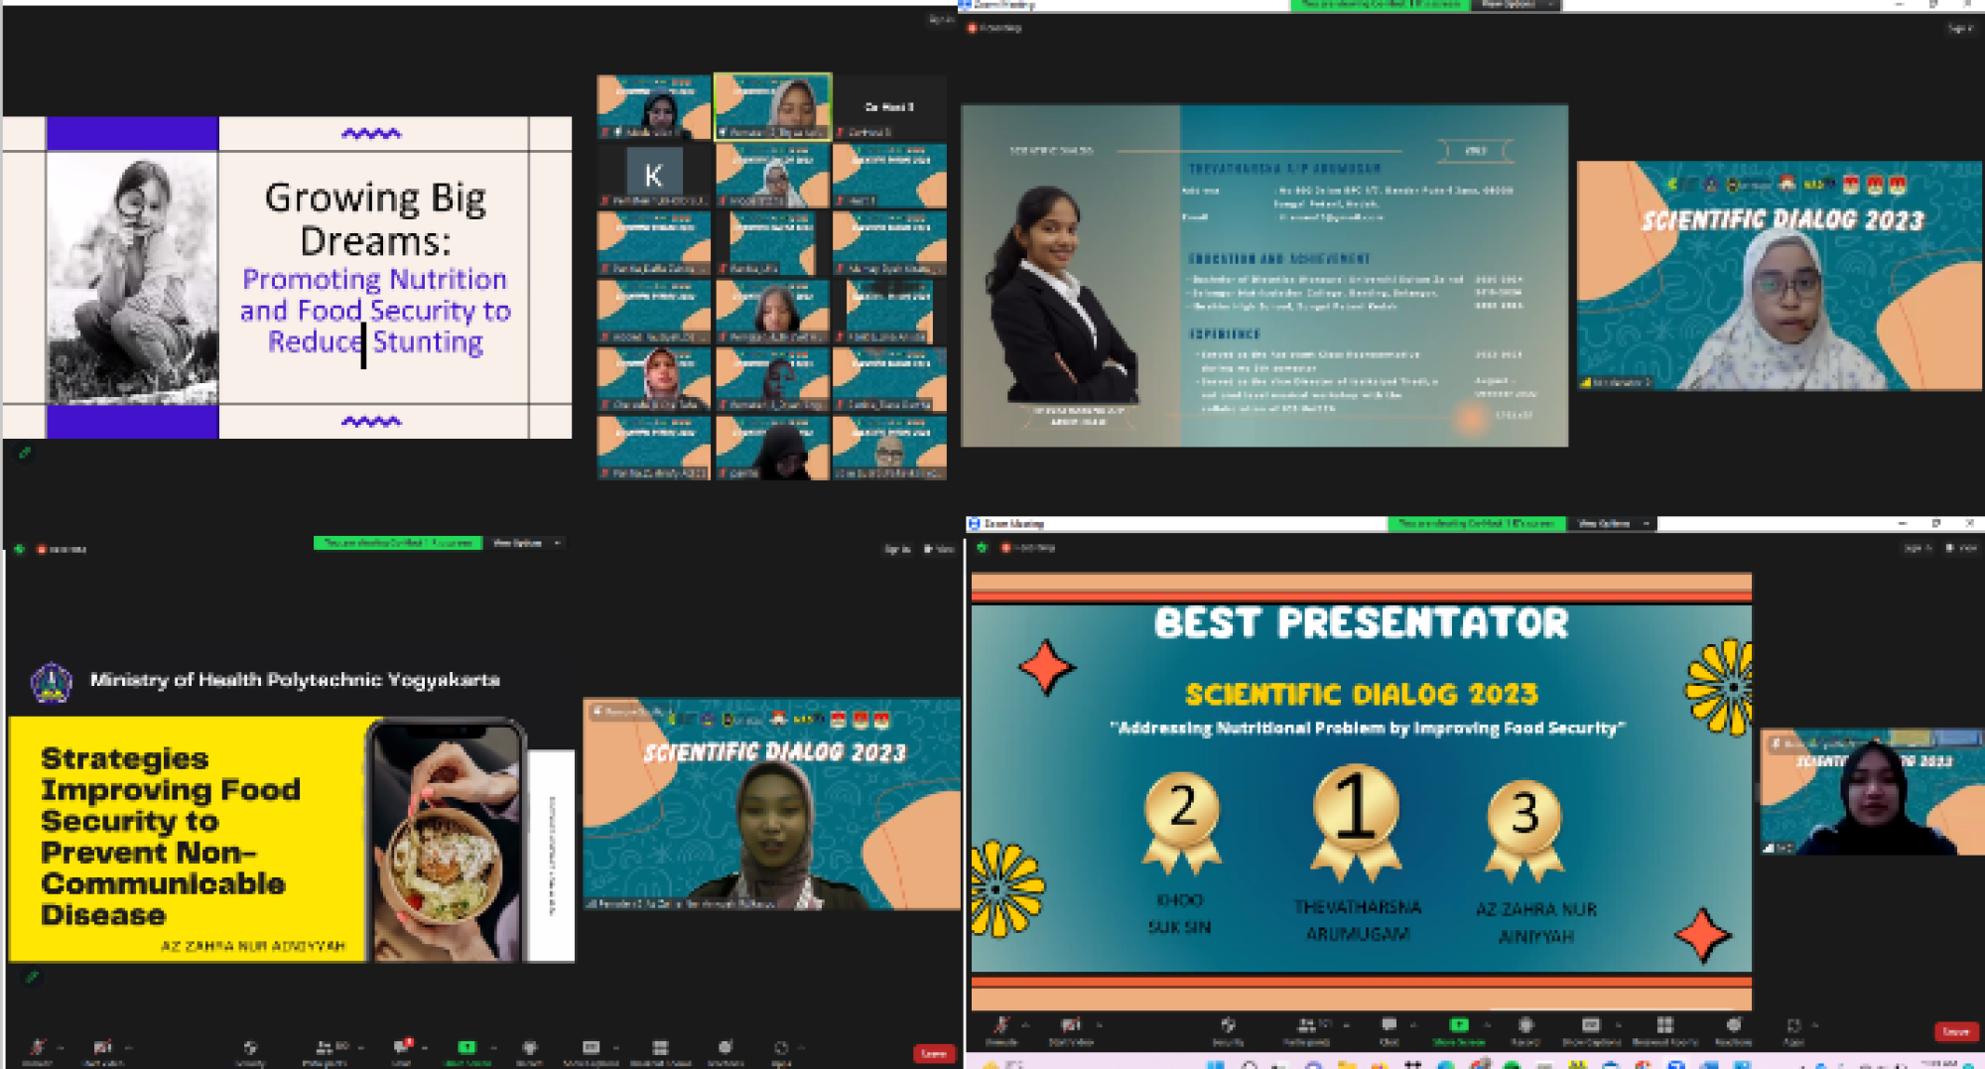
Task: Open Security icon in Best Presentator window toolbar
Action: (1228, 1027)
